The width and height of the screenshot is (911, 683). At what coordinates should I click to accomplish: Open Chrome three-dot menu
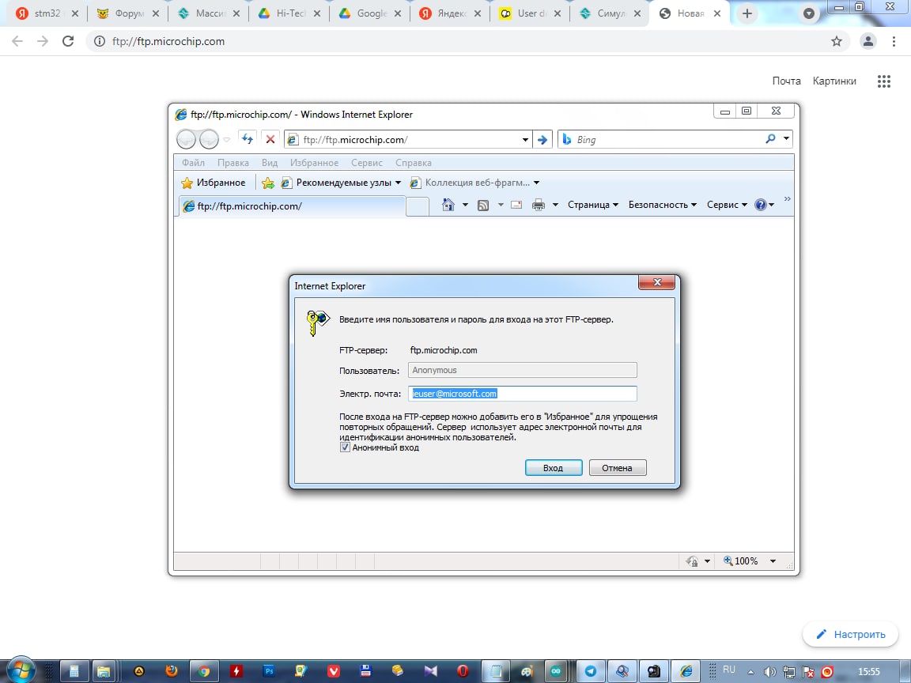894,41
